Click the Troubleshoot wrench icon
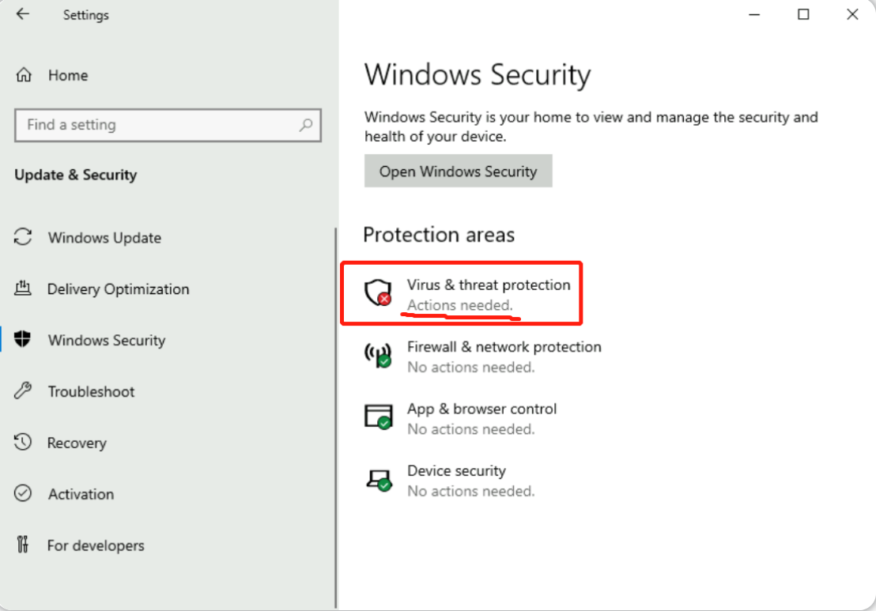 click(x=23, y=390)
